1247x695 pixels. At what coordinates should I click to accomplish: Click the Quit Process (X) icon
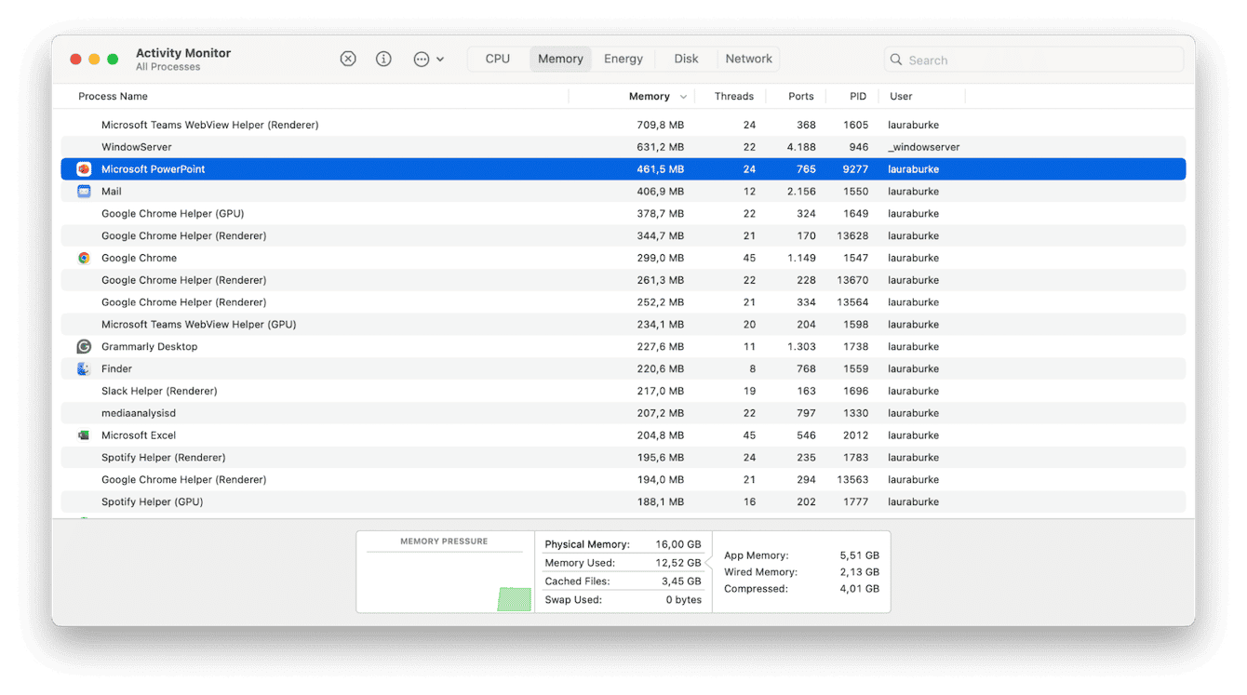click(x=348, y=58)
